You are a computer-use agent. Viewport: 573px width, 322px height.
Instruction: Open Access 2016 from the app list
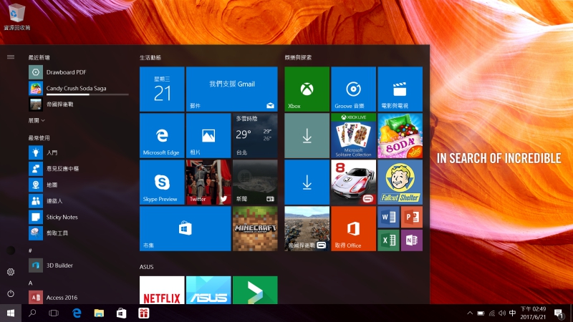(x=79, y=298)
